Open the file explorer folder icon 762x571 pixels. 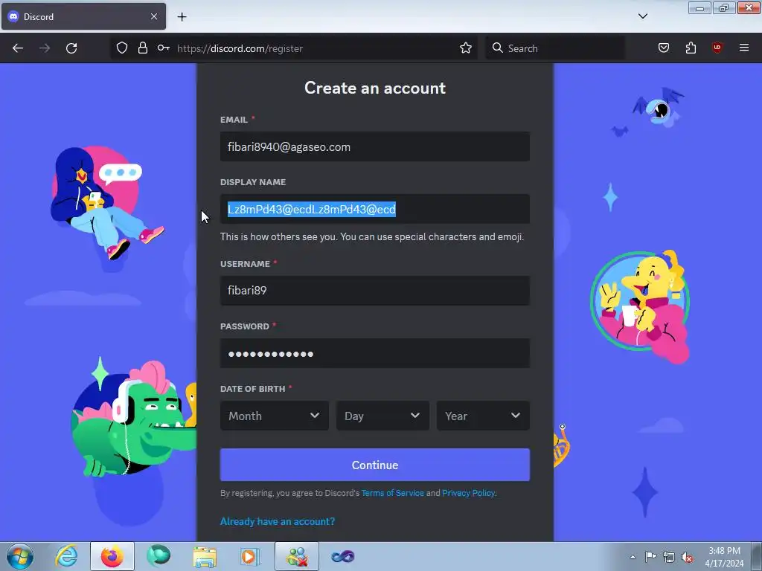click(205, 556)
